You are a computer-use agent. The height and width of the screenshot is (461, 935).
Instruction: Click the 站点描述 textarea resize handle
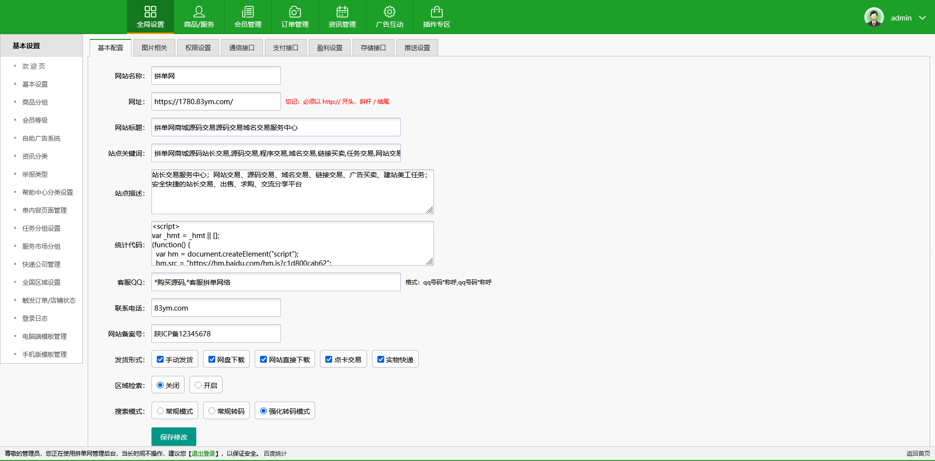(430, 210)
